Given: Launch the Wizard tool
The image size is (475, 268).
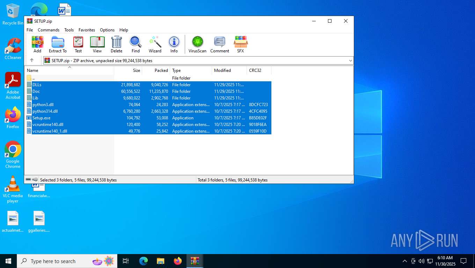Looking at the screenshot, I should (155, 44).
